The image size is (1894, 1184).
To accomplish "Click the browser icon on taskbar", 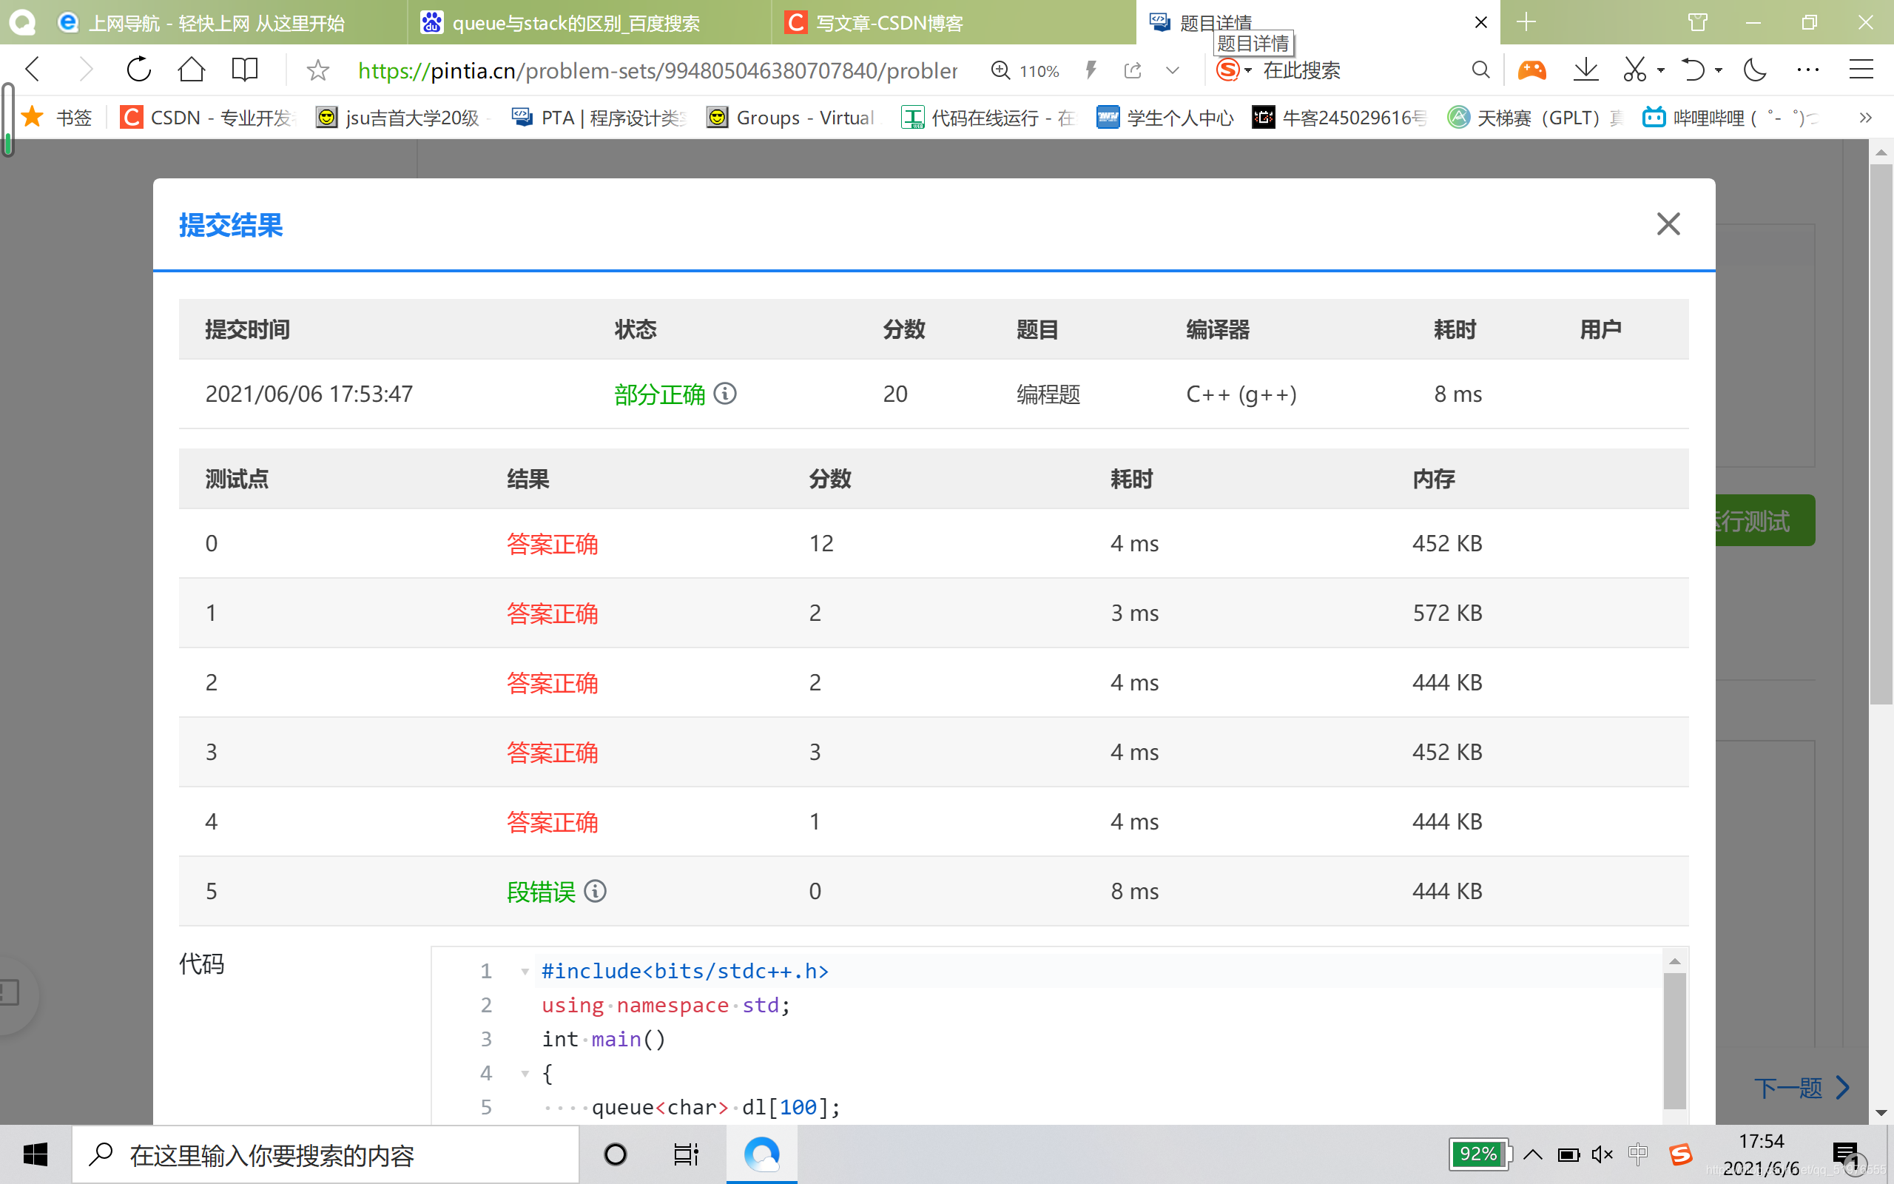I will point(761,1154).
